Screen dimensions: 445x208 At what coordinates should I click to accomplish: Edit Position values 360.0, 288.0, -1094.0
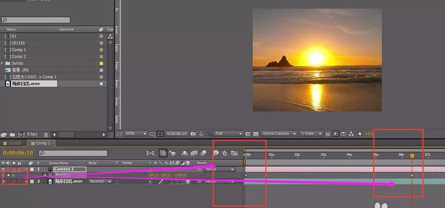[167, 176]
